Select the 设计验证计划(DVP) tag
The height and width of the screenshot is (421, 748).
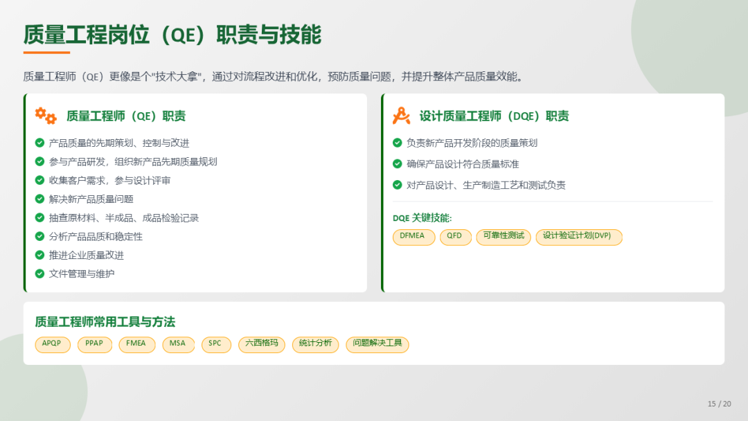(578, 237)
